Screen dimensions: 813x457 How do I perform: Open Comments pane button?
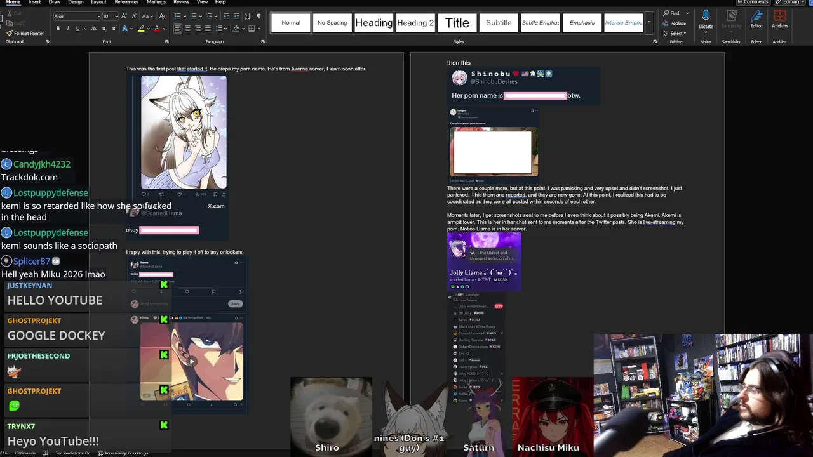pyautogui.click(x=752, y=2)
